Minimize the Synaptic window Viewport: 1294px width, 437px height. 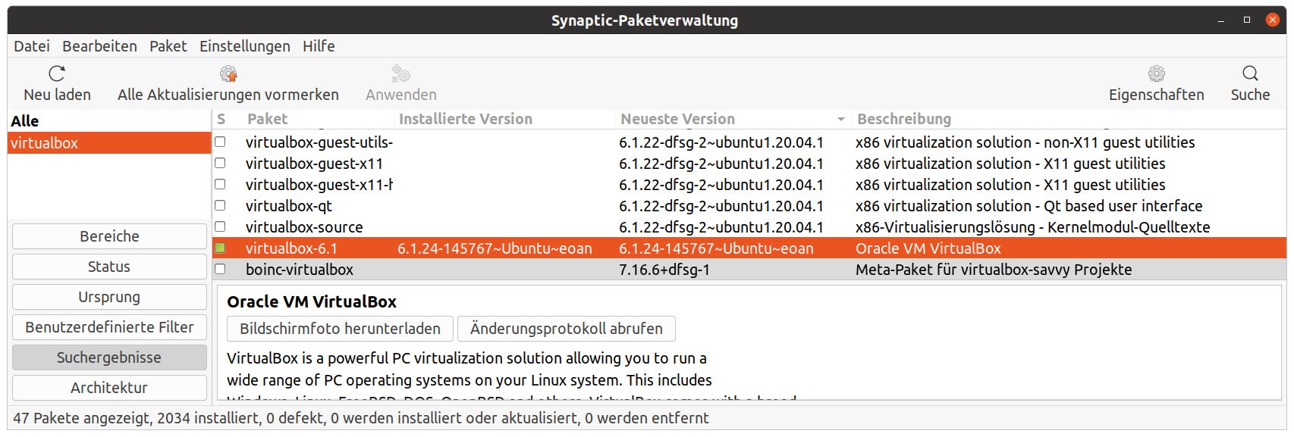[x=1221, y=20]
